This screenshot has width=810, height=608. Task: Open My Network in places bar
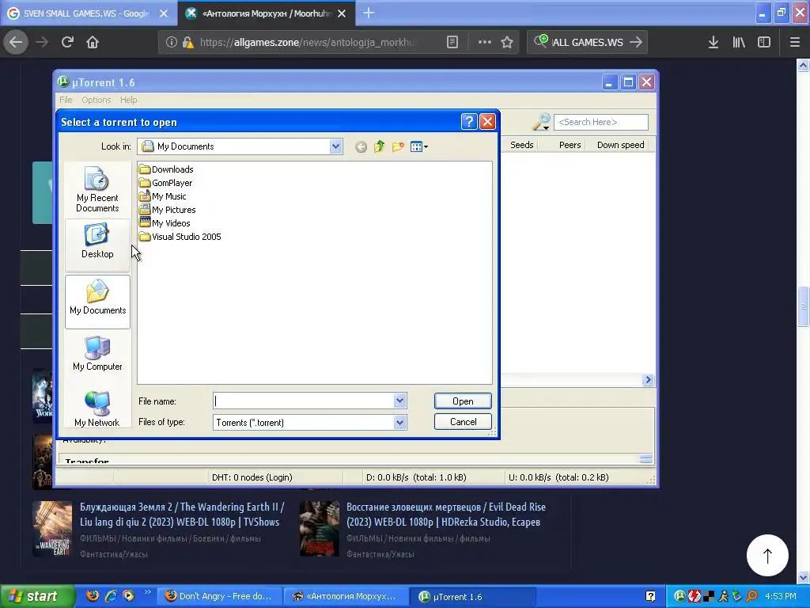[x=97, y=408]
